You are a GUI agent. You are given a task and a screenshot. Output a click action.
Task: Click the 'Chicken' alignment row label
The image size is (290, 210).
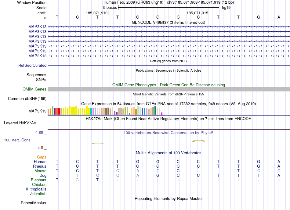click(x=39, y=184)
